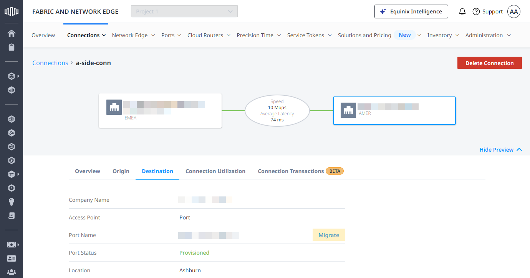Expand the Solutions and Pricing menu
This screenshot has width=530, height=278.
[x=379, y=35]
